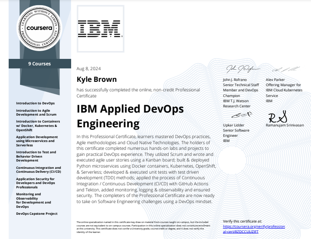Viewport: 311px width, 239px height.
Task: Select the '9 Courses' banner
Action: [39, 64]
